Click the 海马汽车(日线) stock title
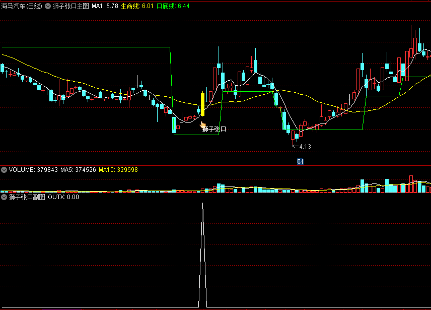 22,6
